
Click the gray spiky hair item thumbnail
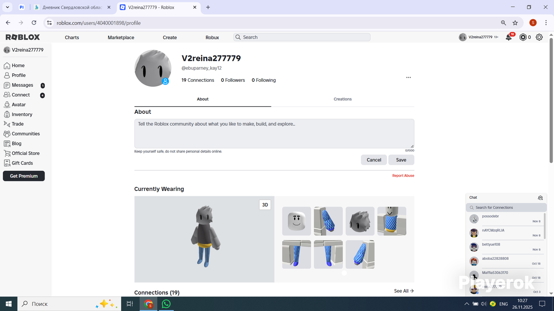[x=360, y=221]
